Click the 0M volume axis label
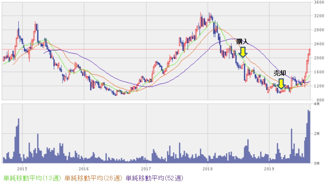Viewport: 328px width, 184px height. click(x=317, y=163)
